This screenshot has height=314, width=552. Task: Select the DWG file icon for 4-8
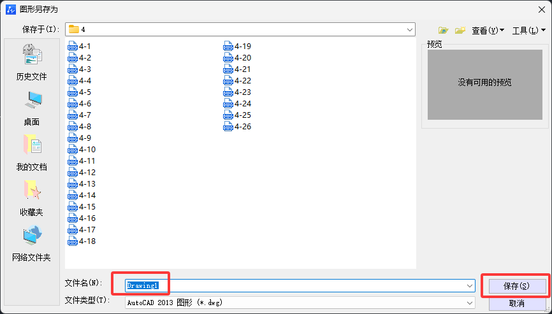click(73, 127)
